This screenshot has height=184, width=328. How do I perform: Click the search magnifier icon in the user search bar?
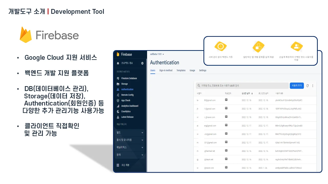tap(199, 86)
